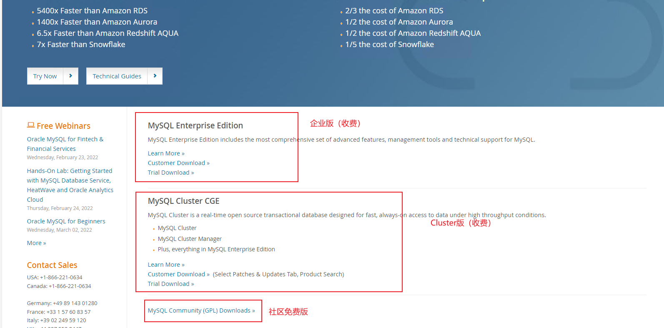This screenshot has width=664, height=328.
Task: Click '6.5x Faster than Amazon Redshift AQUA' text
Action: point(108,33)
